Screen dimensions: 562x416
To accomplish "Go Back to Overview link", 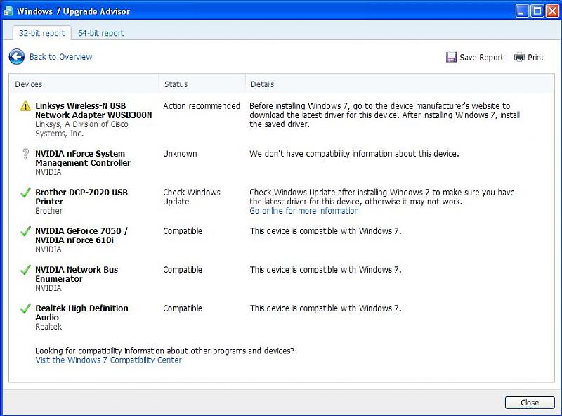I will coord(61,57).
